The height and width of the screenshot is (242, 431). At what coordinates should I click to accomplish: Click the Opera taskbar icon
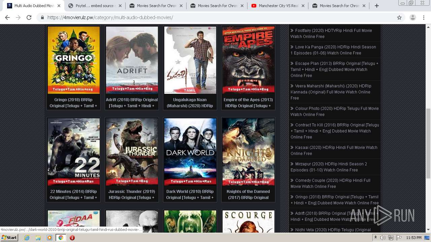click(72, 237)
